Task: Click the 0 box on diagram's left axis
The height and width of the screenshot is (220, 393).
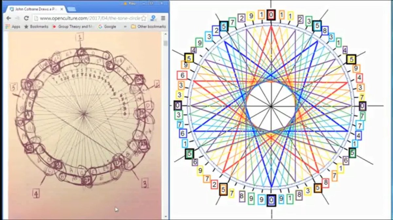Action: coord(177,105)
